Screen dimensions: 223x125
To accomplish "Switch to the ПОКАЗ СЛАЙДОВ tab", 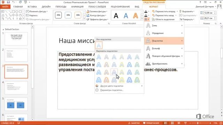I will point(97,7).
